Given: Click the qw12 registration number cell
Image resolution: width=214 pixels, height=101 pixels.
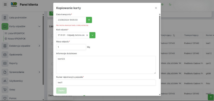Looking at the screenshot, I should pos(208,64).
